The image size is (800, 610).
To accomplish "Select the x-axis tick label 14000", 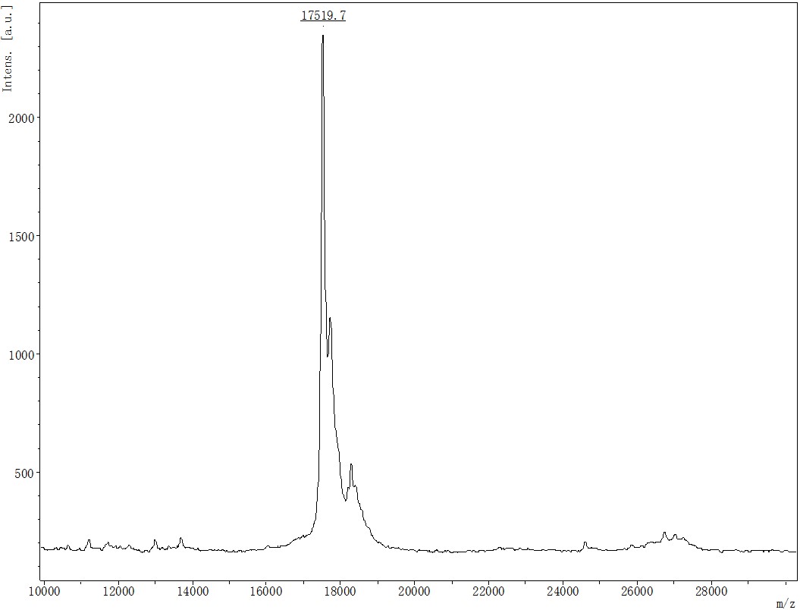I will coord(193,591).
